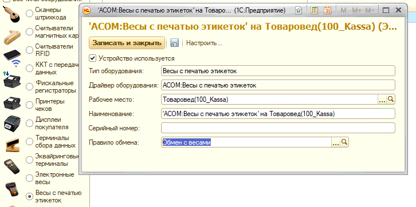Click the data collection terminal icon

point(12,166)
